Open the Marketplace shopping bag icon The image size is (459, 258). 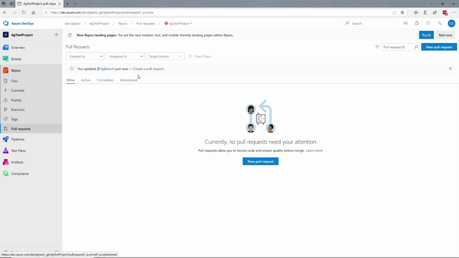[417, 23]
